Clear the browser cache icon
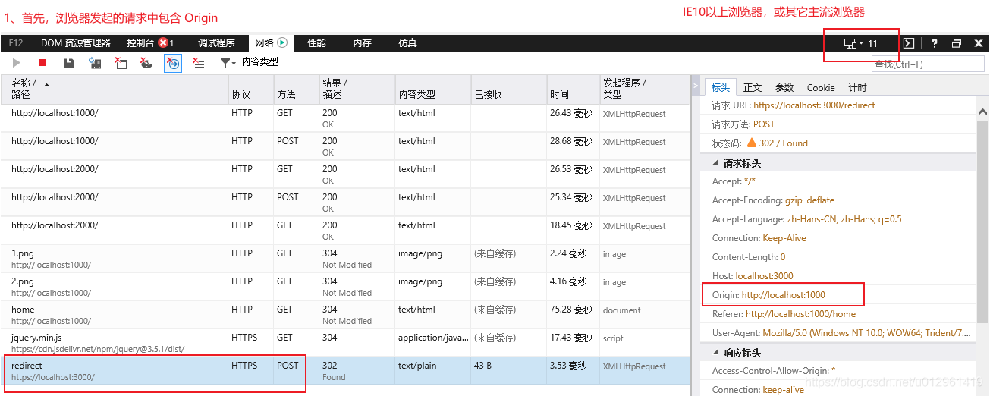The image size is (990, 396). coord(121,63)
